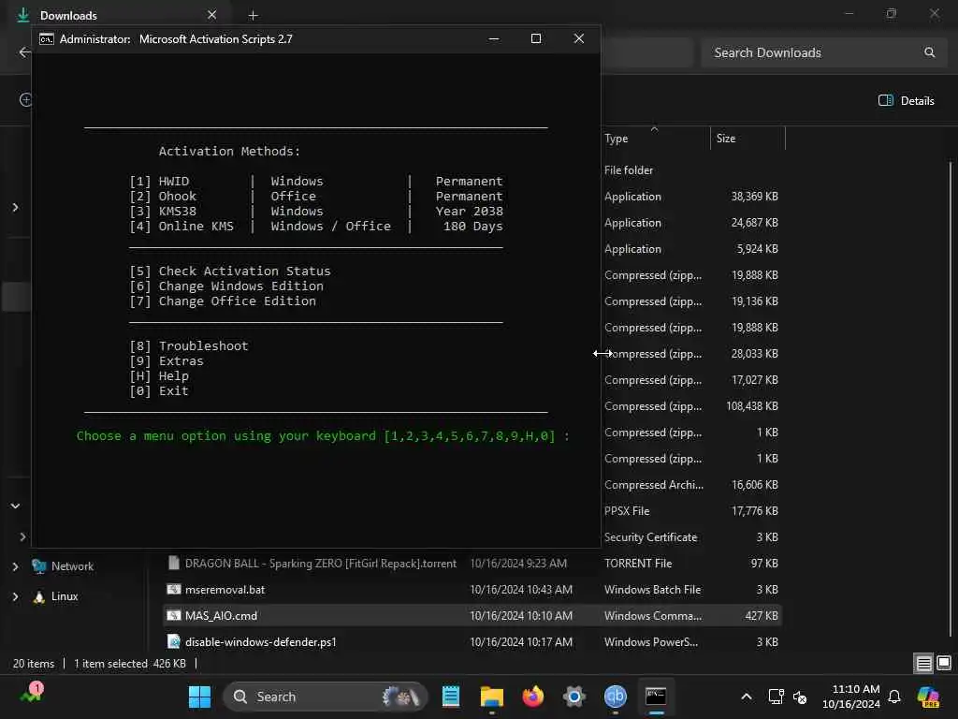Screen dimensions: 958x719
Task: Click the PPSX File type cell
Action: tap(627, 511)
